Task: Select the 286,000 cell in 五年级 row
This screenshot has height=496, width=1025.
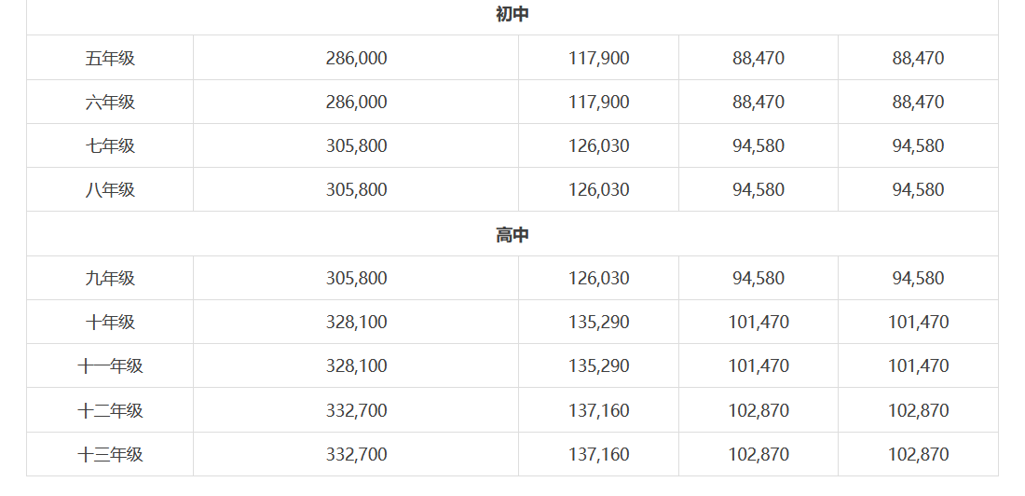Action: [x=356, y=58]
